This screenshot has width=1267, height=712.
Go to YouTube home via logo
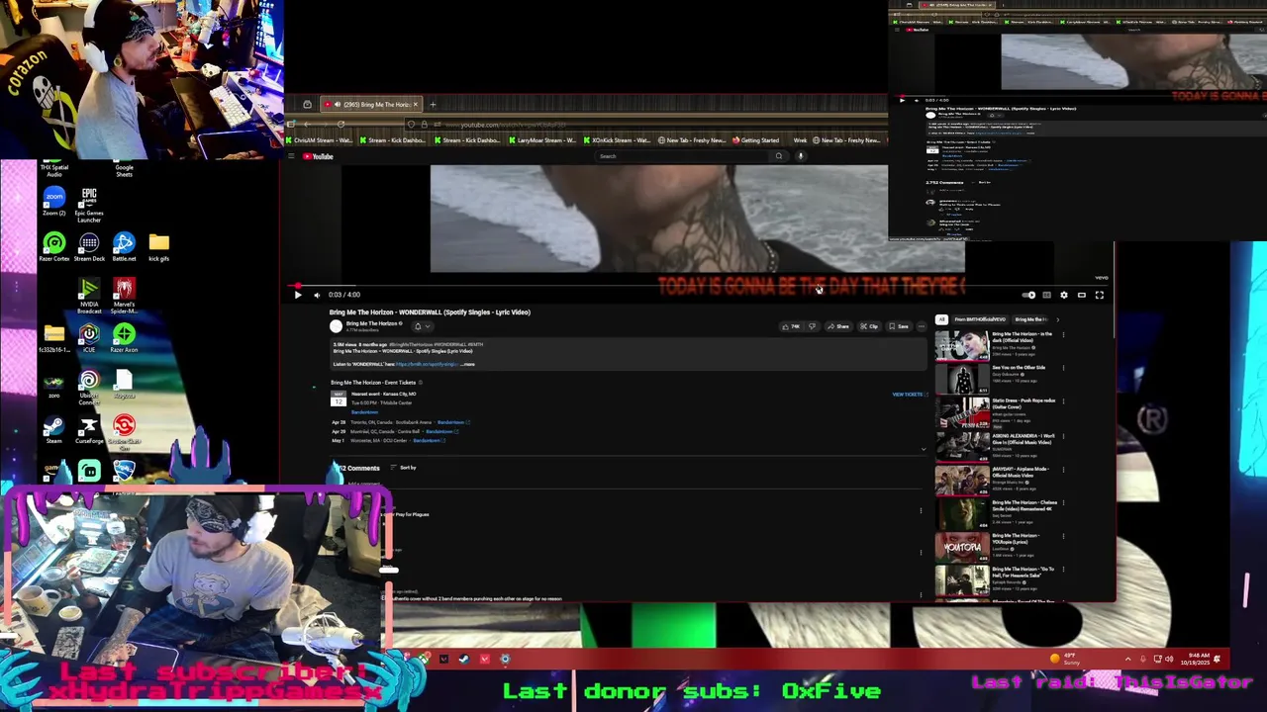point(318,156)
